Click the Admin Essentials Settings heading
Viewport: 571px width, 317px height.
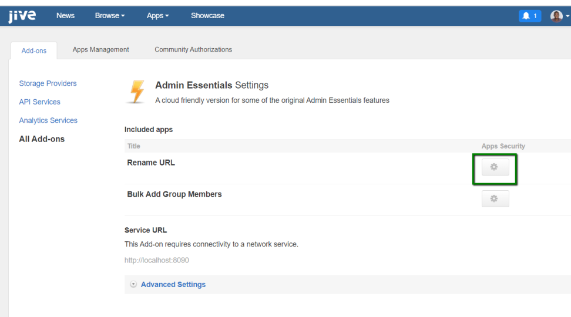coord(212,85)
